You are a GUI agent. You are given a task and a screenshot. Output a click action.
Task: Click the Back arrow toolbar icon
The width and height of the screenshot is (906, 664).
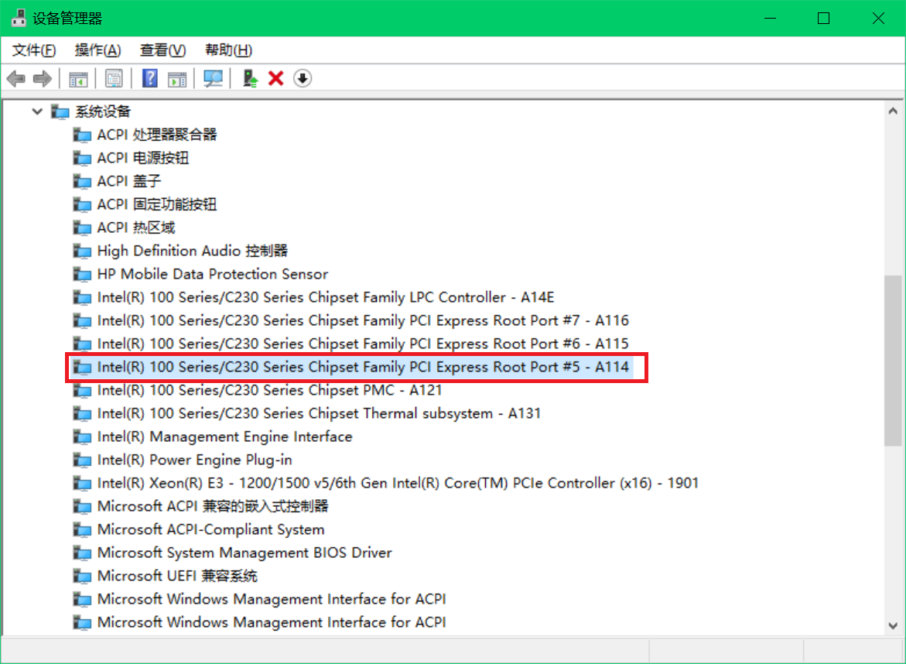click(x=15, y=78)
